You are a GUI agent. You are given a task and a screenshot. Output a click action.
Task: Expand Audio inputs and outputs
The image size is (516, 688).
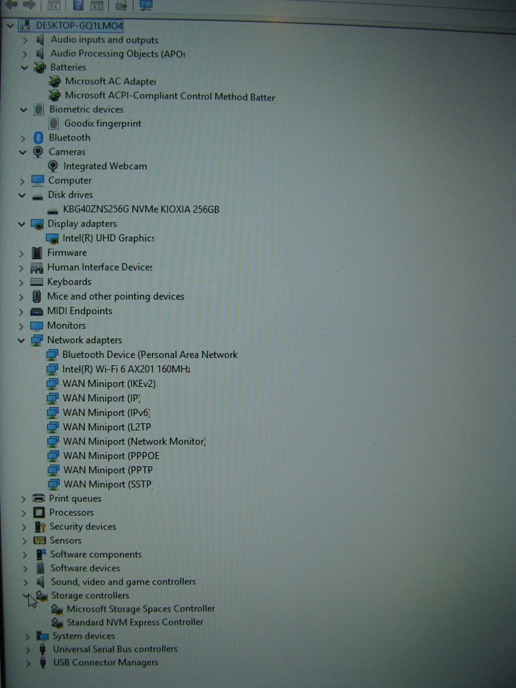pyautogui.click(x=25, y=40)
